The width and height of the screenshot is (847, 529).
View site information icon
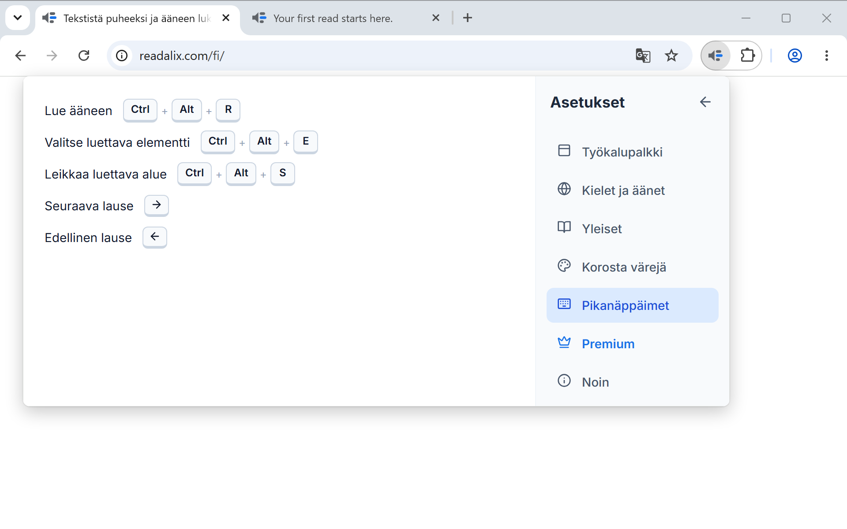pyautogui.click(x=122, y=56)
